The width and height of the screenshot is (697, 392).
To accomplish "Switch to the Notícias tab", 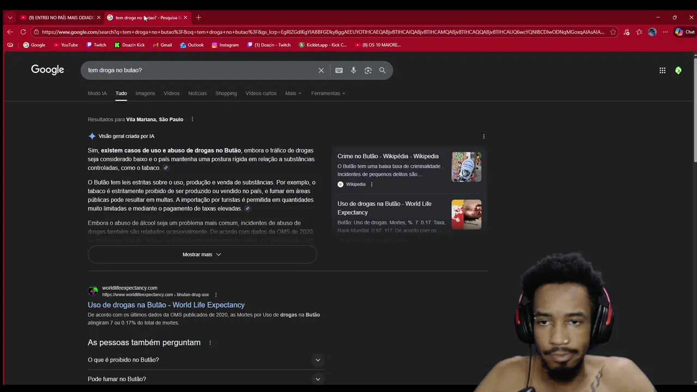I will [197, 93].
